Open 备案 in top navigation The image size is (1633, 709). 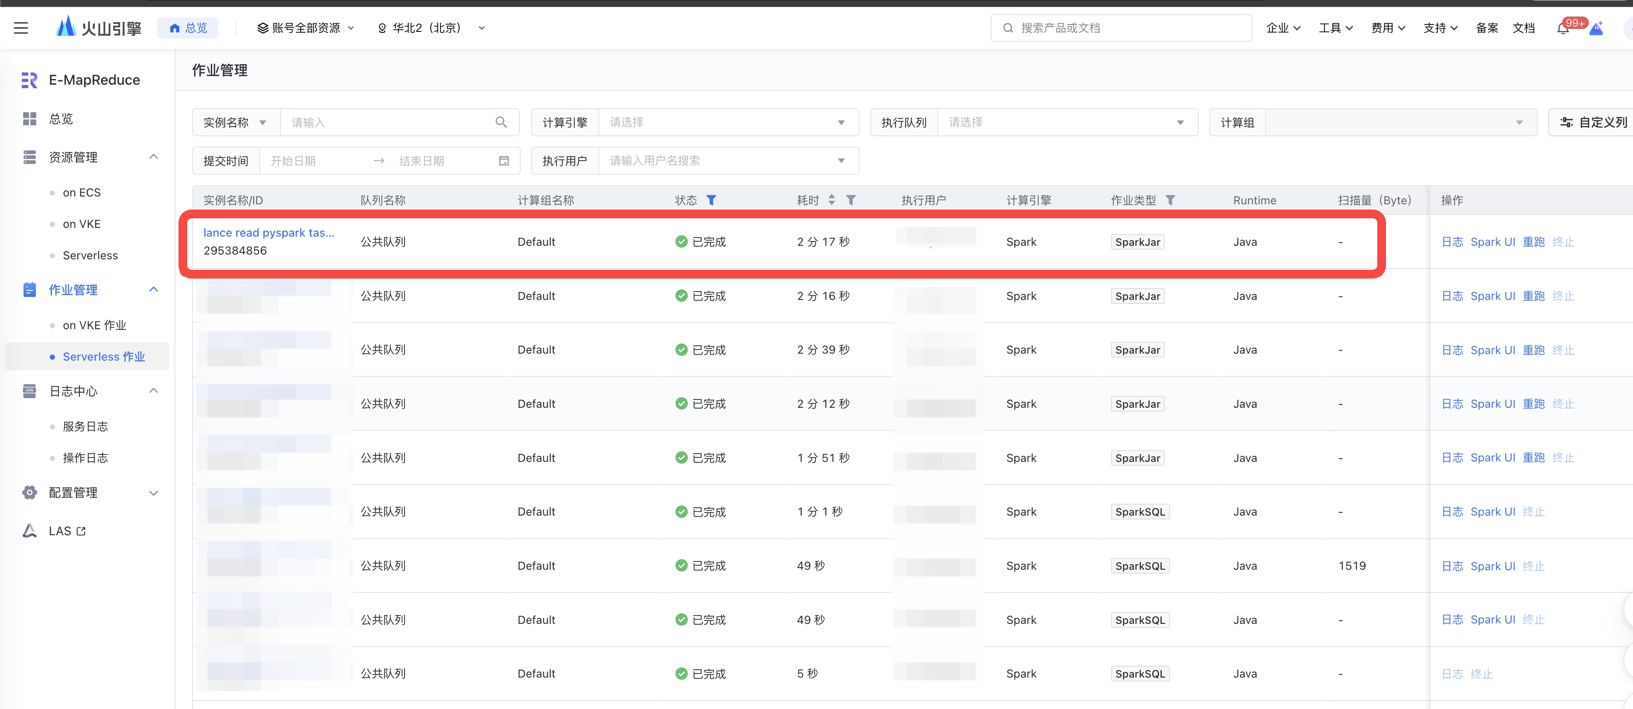click(1486, 28)
